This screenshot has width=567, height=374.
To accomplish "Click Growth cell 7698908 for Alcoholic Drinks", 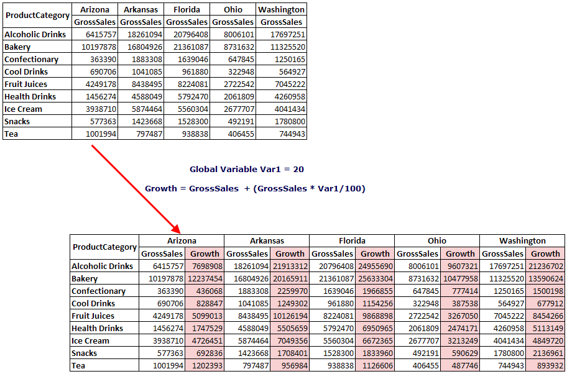I will click(205, 267).
